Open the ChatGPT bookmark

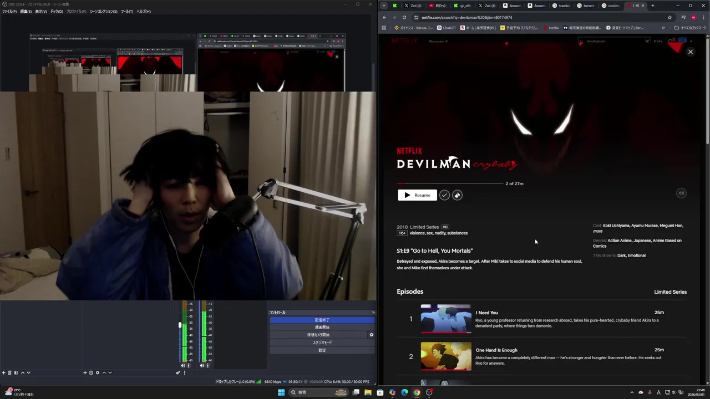click(x=446, y=28)
